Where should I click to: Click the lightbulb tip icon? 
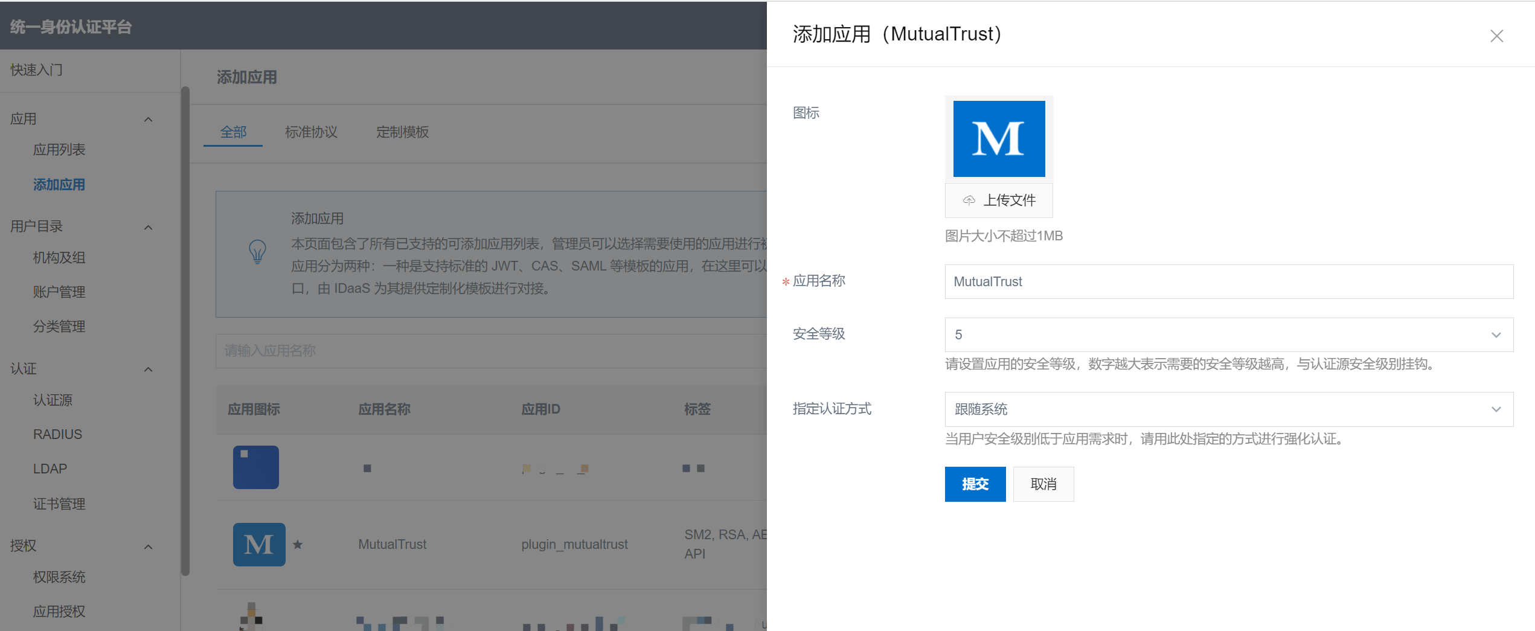pos(258,252)
